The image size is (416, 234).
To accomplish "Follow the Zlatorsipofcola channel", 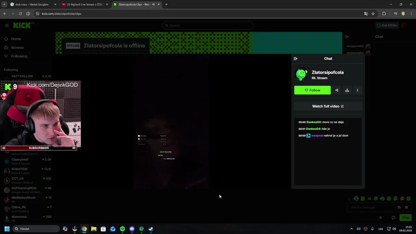I will [x=312, y=90].
